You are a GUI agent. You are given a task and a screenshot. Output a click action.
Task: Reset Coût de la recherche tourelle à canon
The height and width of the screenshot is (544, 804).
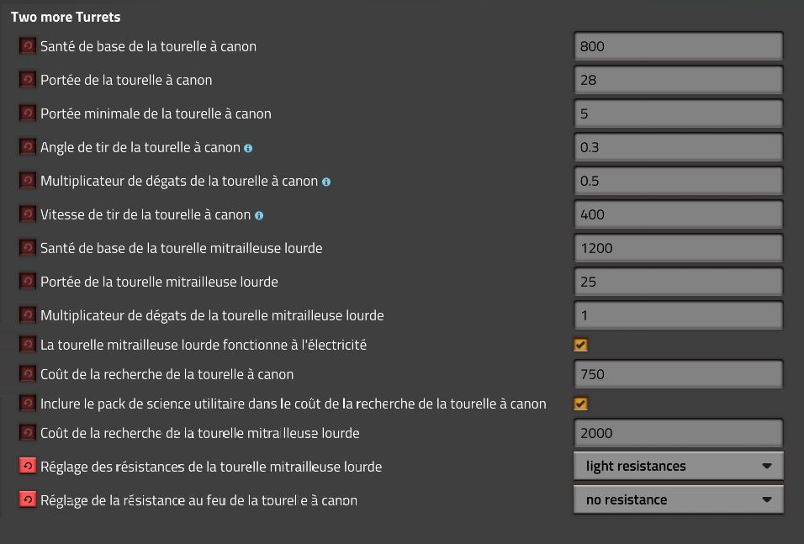(x=27, y=374)
